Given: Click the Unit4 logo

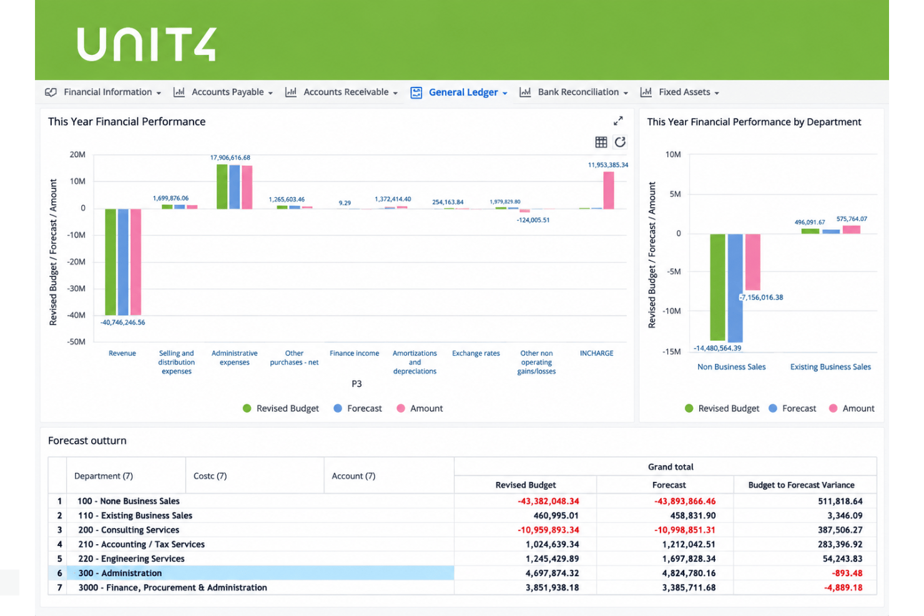Looking at the screenshot, I should 147,44.
